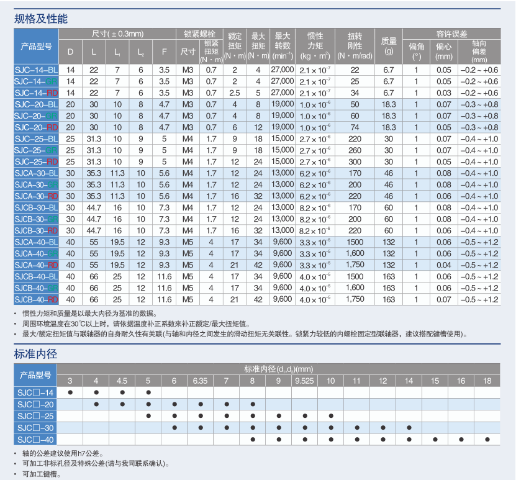Click the 锁紧螺栓 column group header
The image size is (516, 480).
pos(200,34)
